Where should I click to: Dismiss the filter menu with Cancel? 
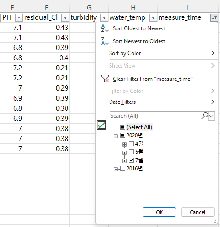coord(198,212)
